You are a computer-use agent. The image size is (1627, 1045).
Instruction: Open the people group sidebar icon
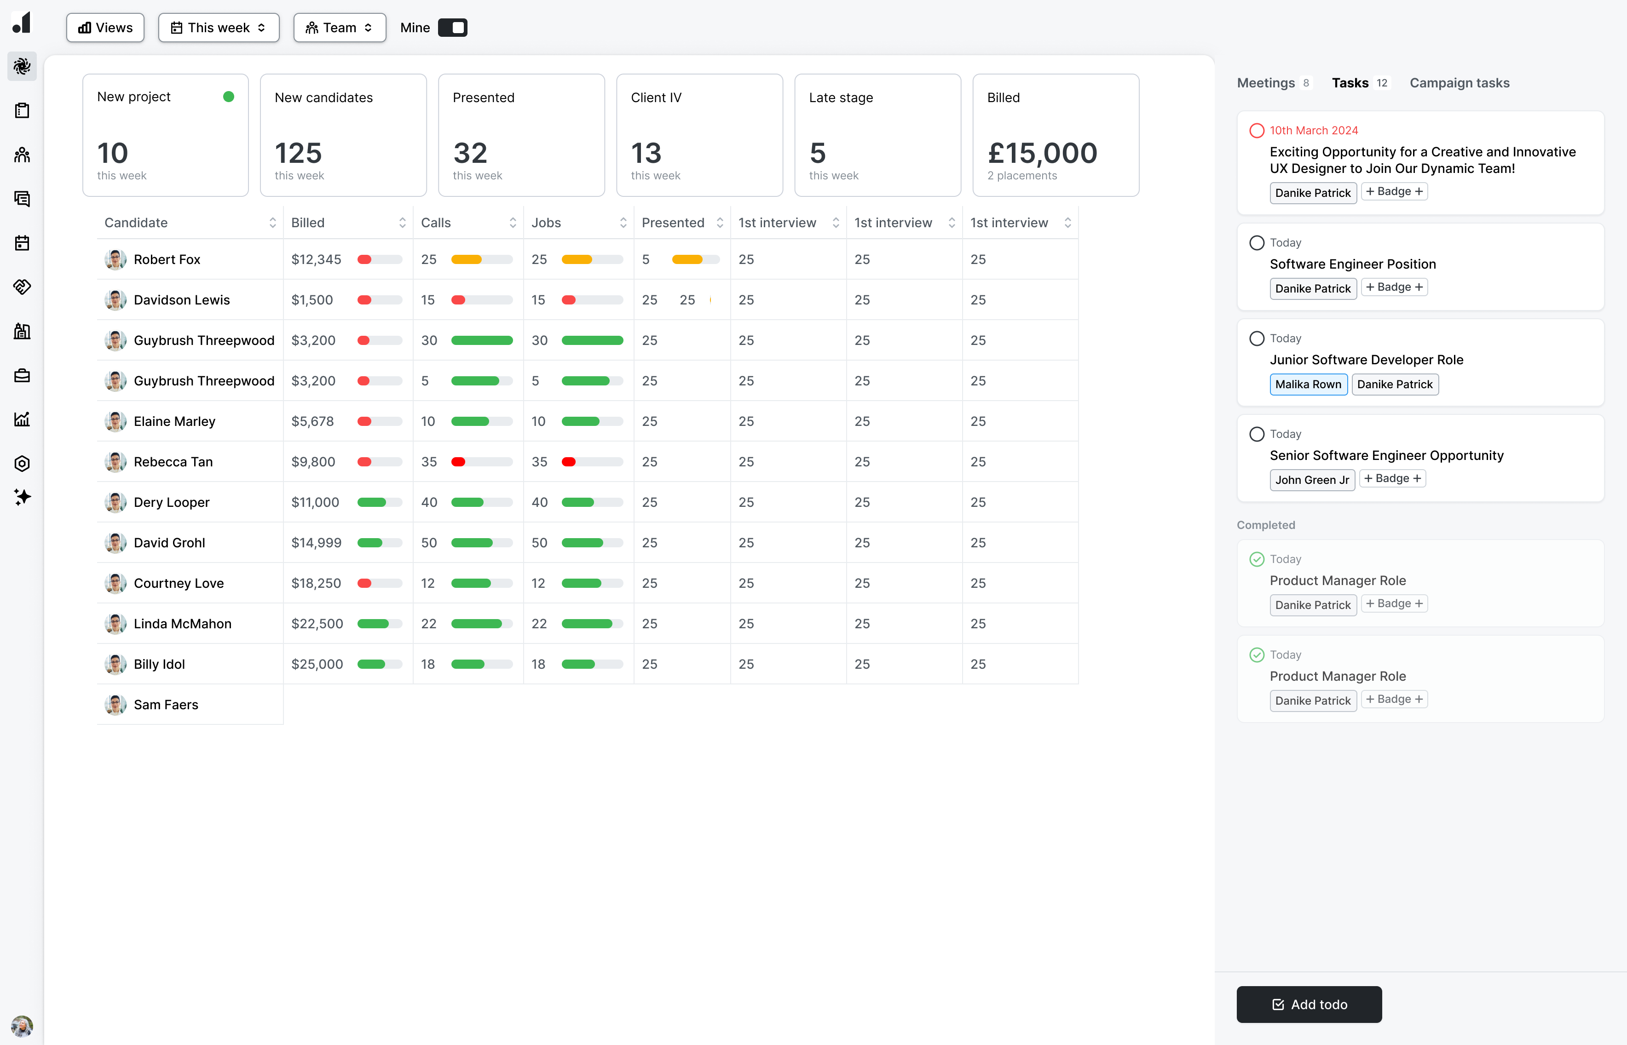click(22, 155)
